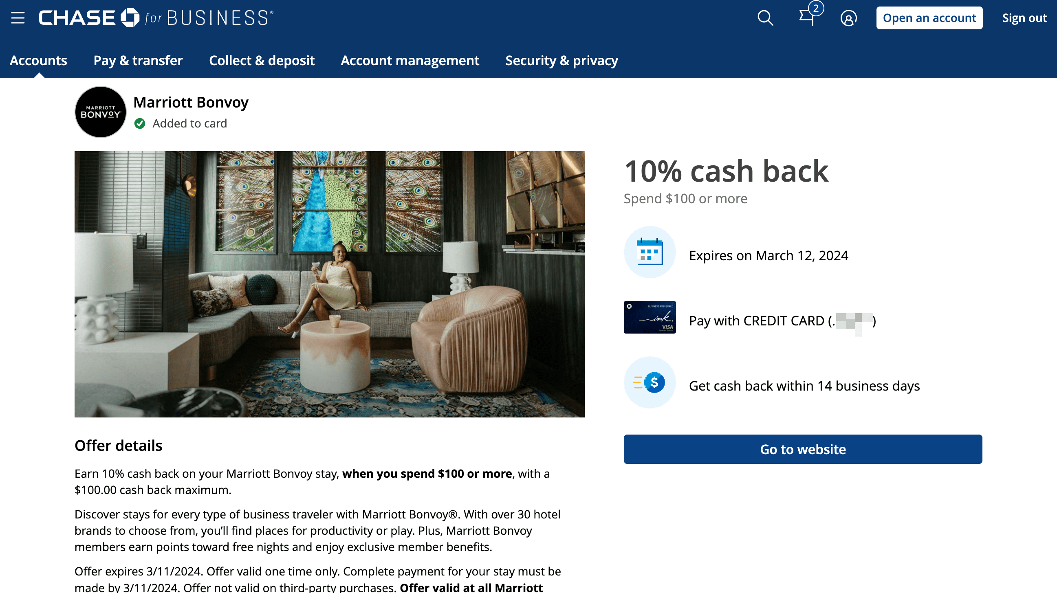Screen dimensions: 1057x593
Task: Open the Pay & transfer menu
Action: (x=138, y=61)
